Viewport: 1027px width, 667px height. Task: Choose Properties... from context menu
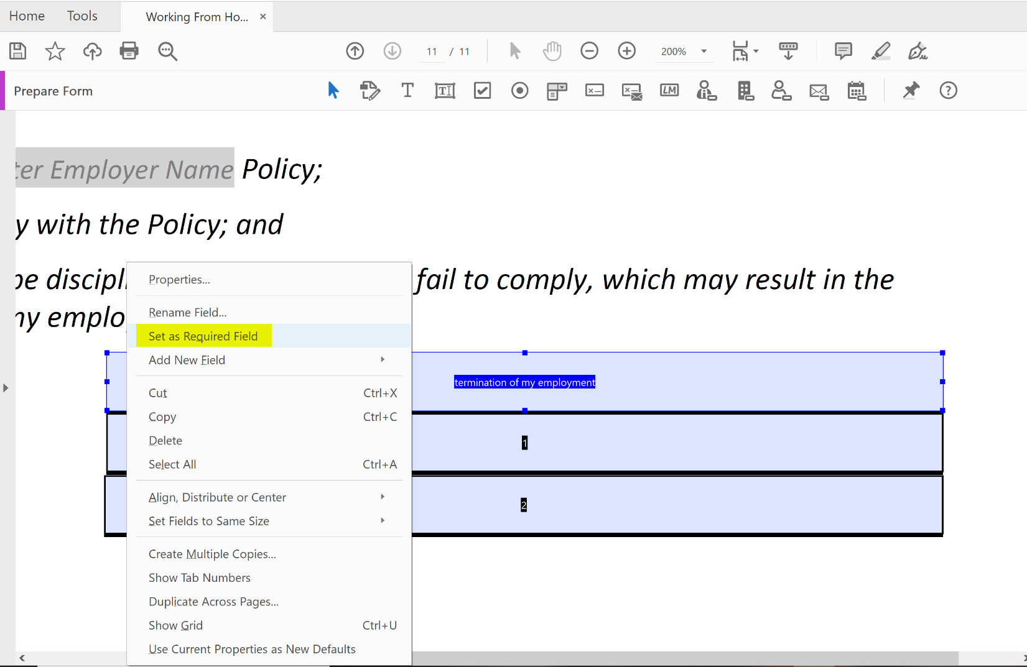tap(269, 280)
